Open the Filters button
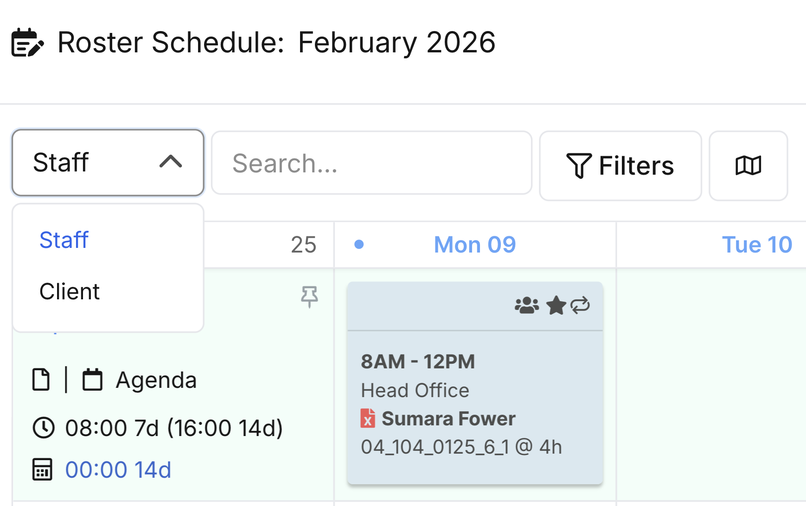Image resolution: width=806 pixels, height=506 pixels. click(620, 165)
